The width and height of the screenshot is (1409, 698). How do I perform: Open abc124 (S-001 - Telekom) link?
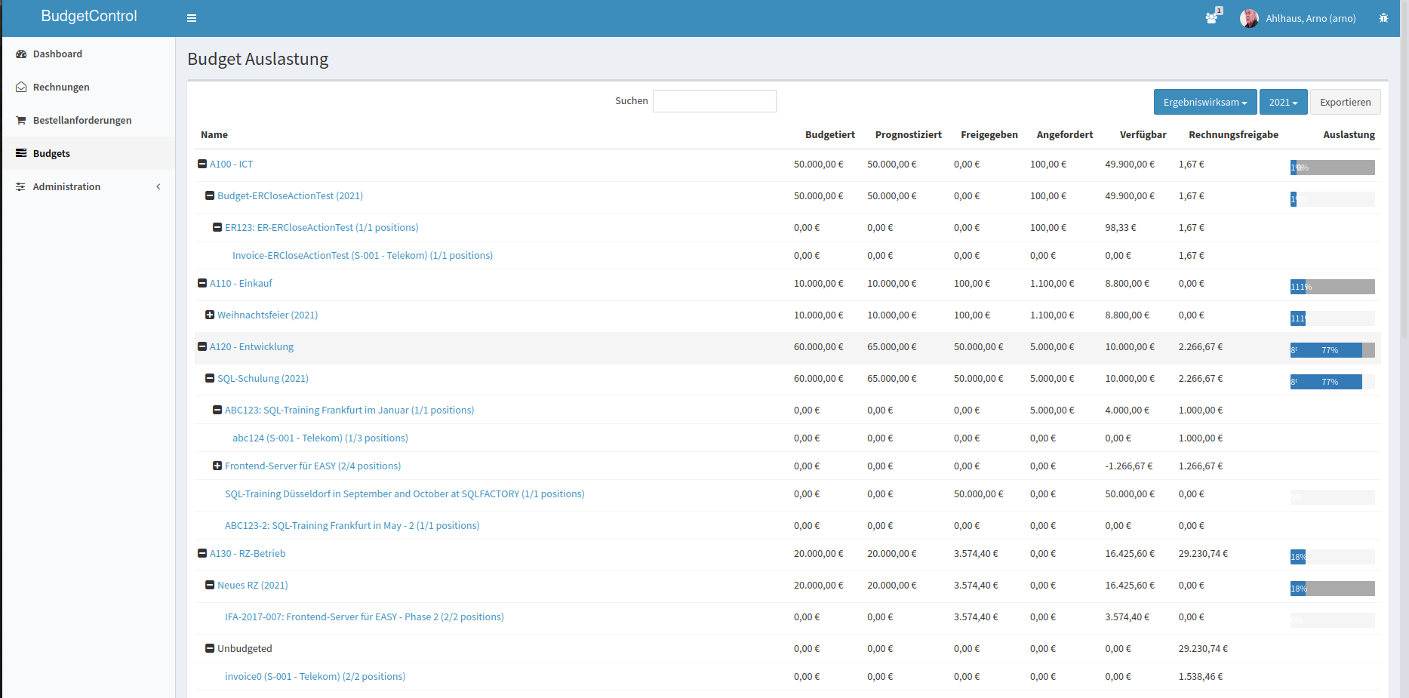point(320,438)
